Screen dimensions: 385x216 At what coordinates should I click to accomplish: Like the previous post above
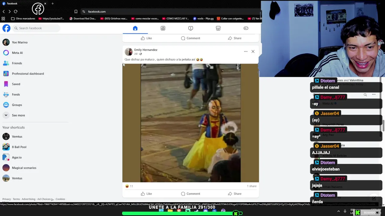coord(146,38)
